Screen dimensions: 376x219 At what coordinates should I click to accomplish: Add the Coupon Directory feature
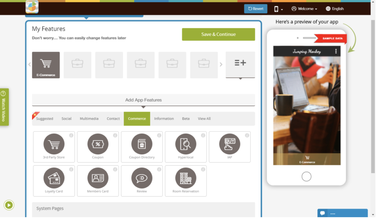[142, 146]
